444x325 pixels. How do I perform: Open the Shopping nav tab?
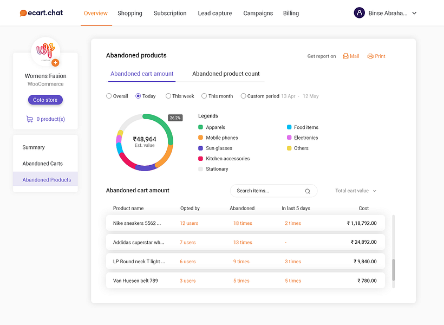pos(130,13)
